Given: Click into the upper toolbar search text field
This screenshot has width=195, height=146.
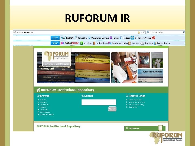Looking at the screenshot, I should (x=32, y=38).
